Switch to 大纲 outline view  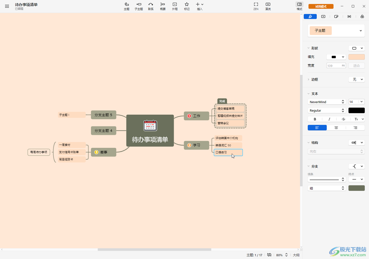click(296, 255)
